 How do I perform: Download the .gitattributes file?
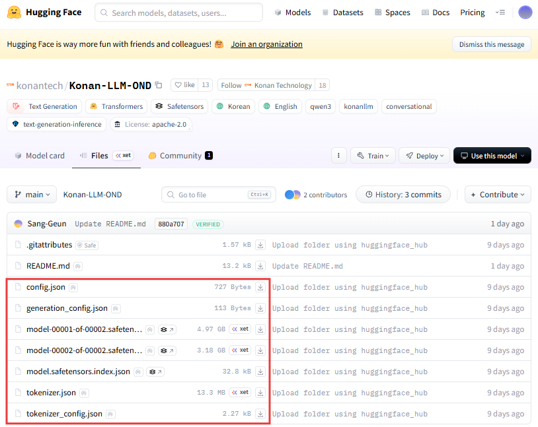260,245
